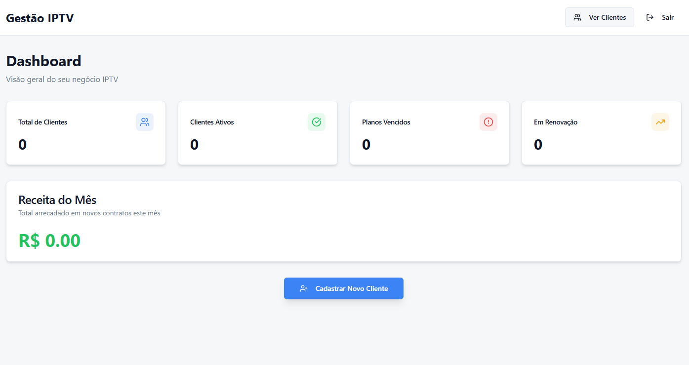Click the Receita do Mês heading
The width and height of the screenshot is (689, 365).
pos(57,200)
